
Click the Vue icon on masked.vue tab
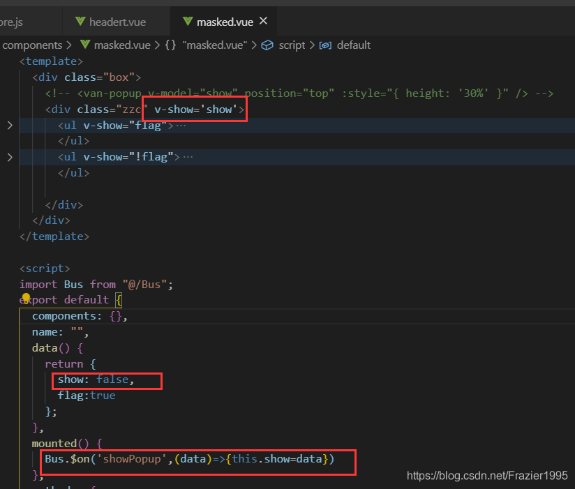tap(187, 22)
